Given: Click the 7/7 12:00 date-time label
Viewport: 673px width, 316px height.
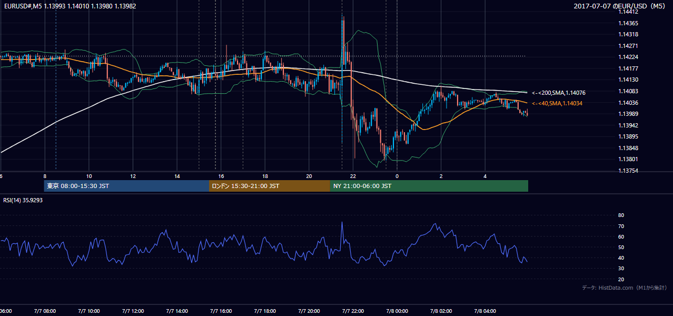Looking at the screenshot, I should click(133, 311).
